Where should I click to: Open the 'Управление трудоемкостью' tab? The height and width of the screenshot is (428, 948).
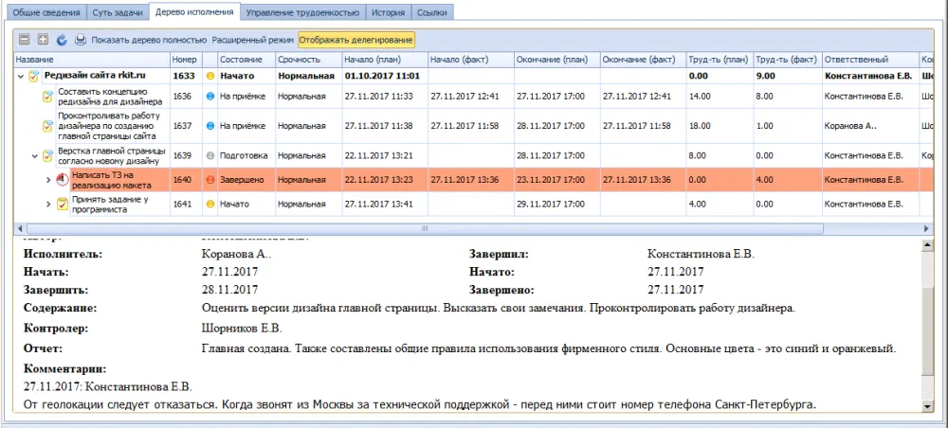click(x=303, y=12)
